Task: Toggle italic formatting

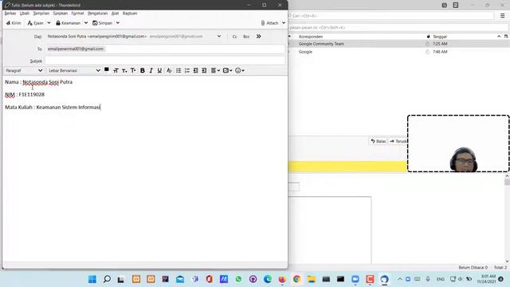Action: pyautogui.click(x=151, y=71)
